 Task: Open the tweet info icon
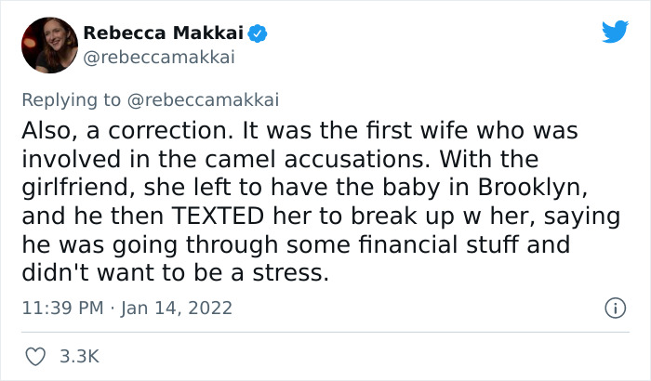613,307
